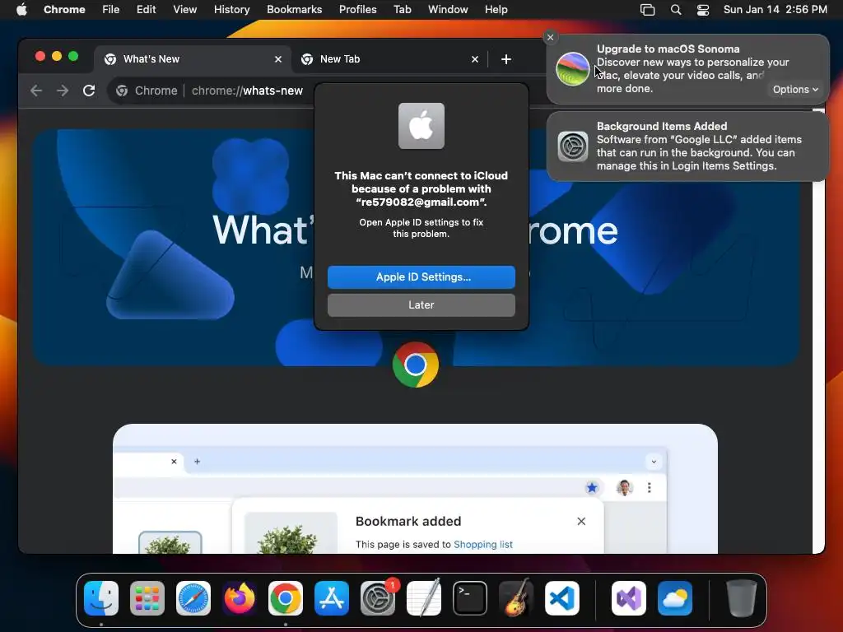Viewport: 843px width, 632px height.
Task: Click the chevron dropdown in the preview tab strip
Action: [654, 462]
